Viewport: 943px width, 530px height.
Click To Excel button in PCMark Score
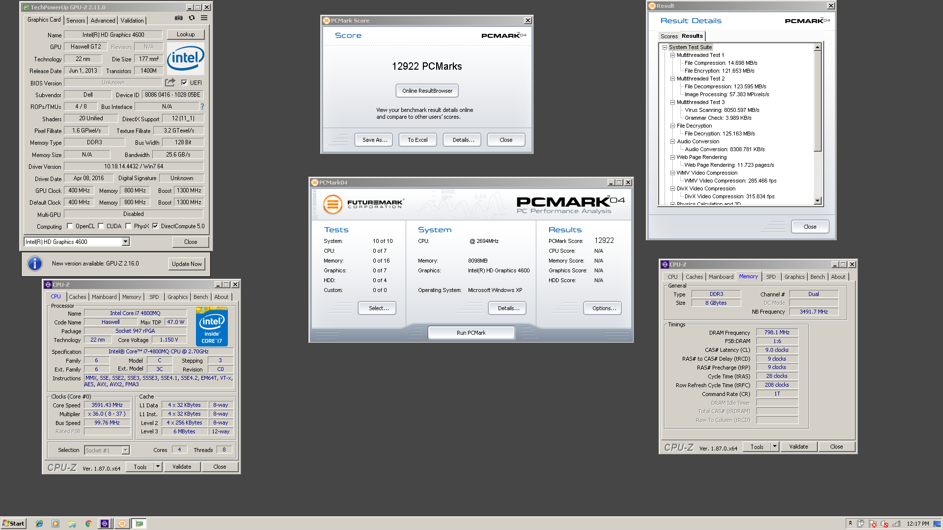coord(417,140)
